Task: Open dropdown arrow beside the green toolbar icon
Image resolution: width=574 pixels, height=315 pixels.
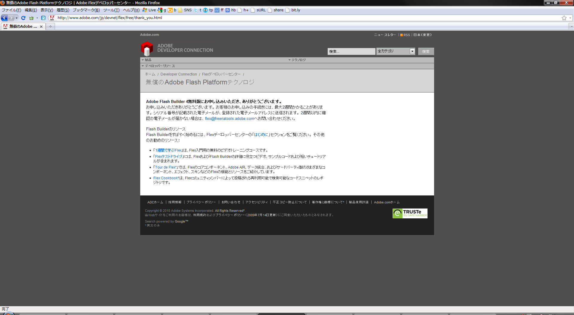Action: coord(37,18)
